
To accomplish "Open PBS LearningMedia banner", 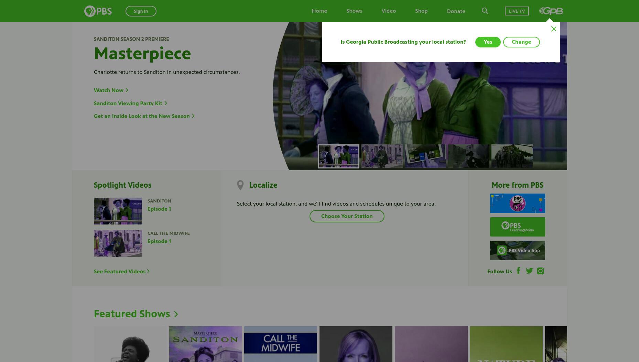I will click(518, 227).
